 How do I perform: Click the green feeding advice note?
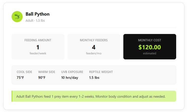pos(94,96)
